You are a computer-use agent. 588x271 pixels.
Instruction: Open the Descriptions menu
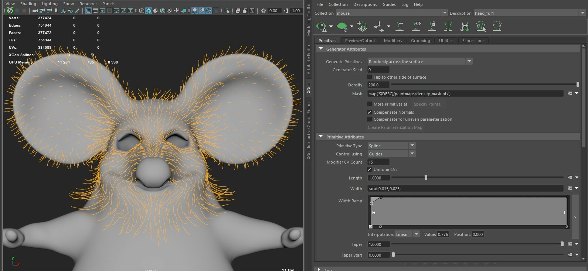click(365, 4)
